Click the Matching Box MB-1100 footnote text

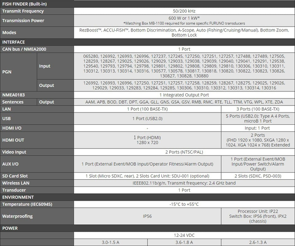pos(184,23)
